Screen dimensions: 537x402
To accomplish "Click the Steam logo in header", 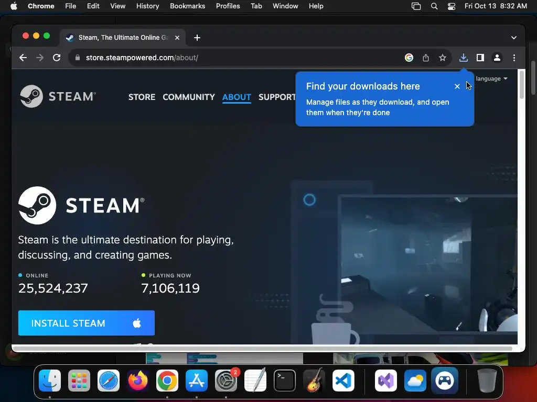I will (x=58, y=96).
